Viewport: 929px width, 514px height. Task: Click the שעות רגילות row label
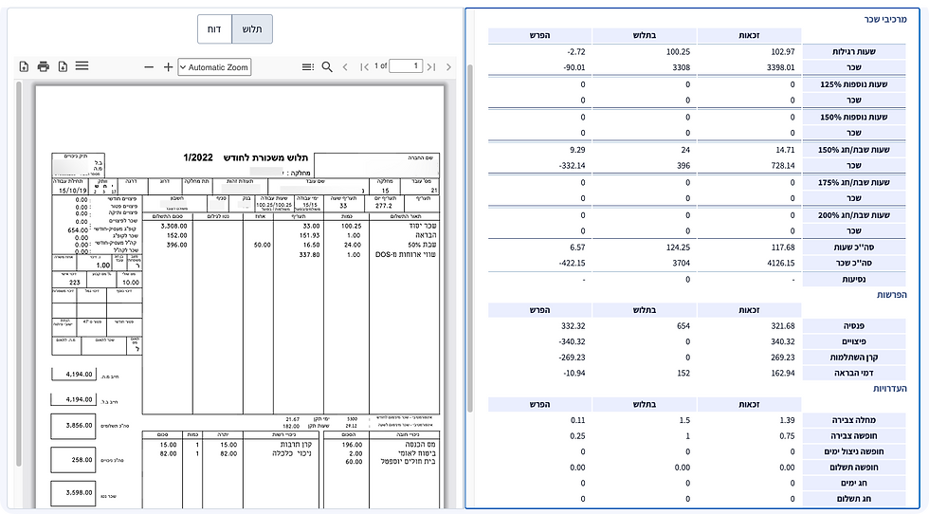coord(854,51)
